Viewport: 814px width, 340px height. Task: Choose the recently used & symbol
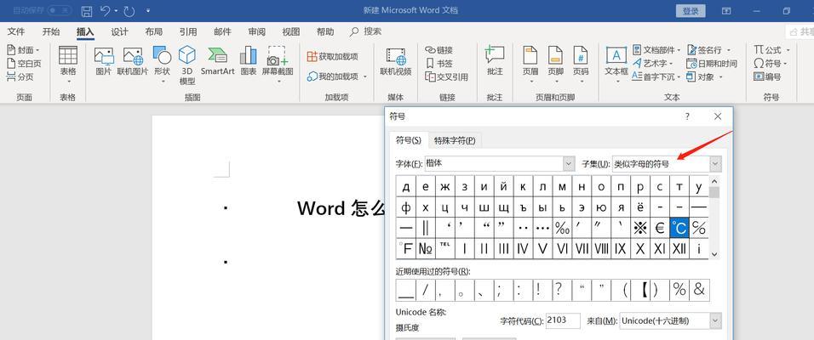click(x=699, y=290)
